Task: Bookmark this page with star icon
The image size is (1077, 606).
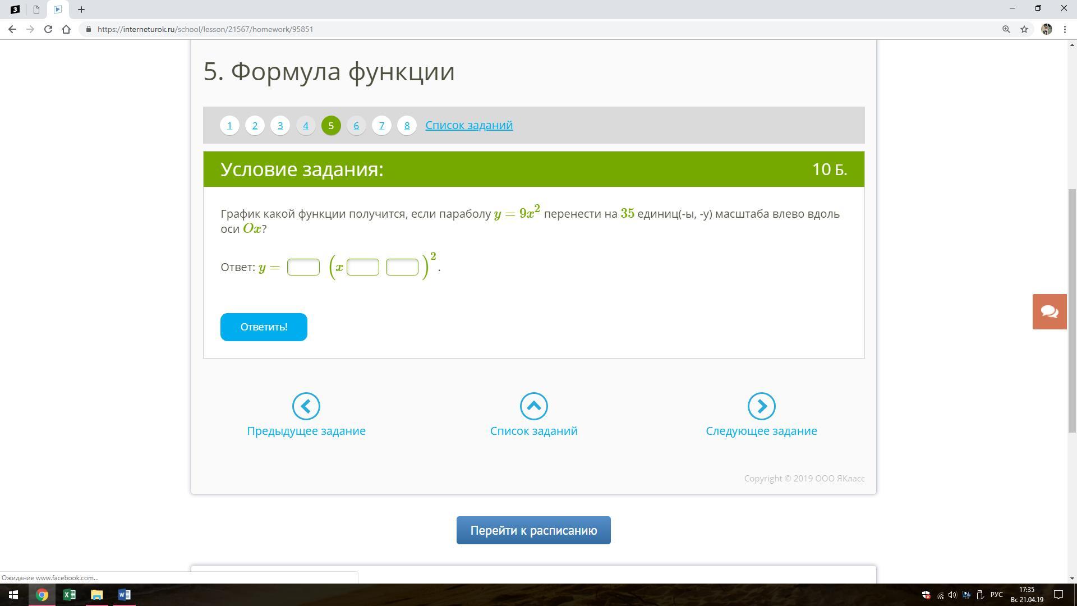Action: click(x=1024, y=29)
